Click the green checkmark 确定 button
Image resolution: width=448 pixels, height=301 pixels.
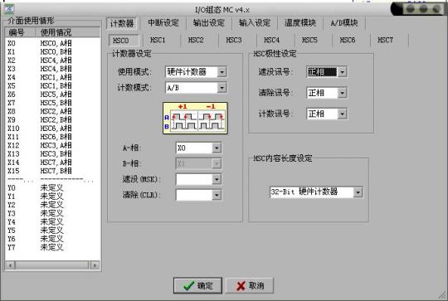[x=197, y=285]
